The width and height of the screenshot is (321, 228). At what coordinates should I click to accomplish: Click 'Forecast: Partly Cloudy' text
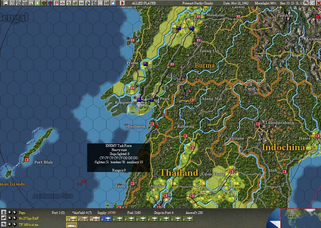pos(198,3)
